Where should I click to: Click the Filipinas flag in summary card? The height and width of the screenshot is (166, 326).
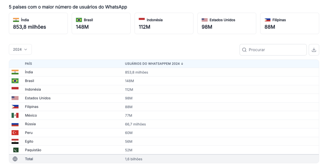(x=267, y=20)
